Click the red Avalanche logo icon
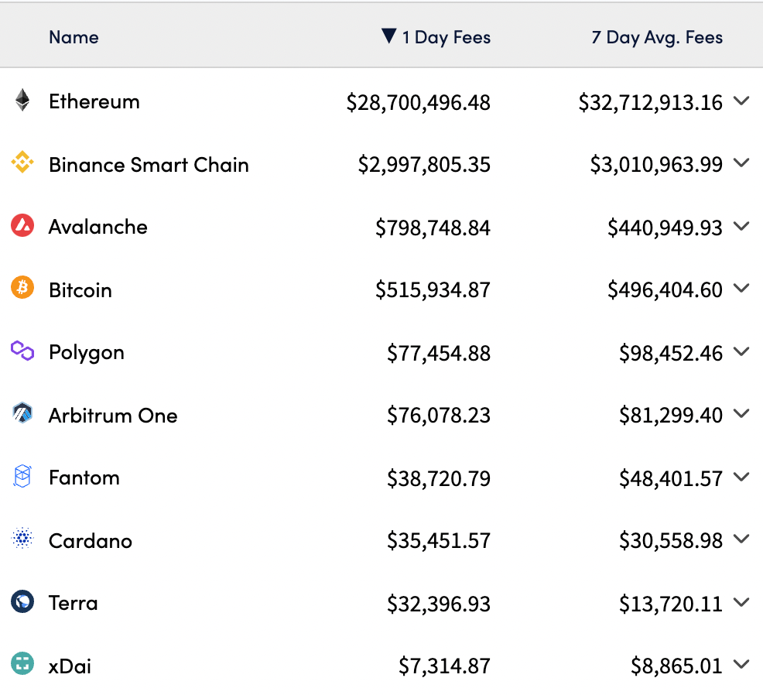The image size is (763, 695). tap(22, 226)
